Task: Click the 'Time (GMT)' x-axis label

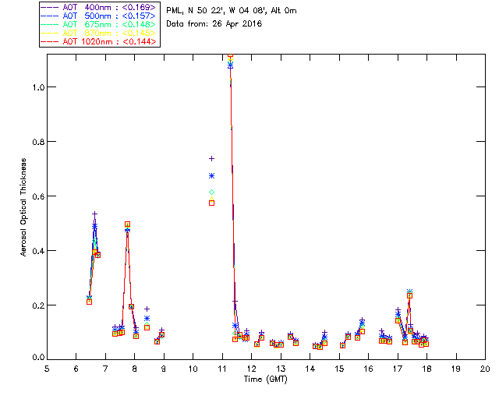Action: pyautogui.click(x=266, y=378)
